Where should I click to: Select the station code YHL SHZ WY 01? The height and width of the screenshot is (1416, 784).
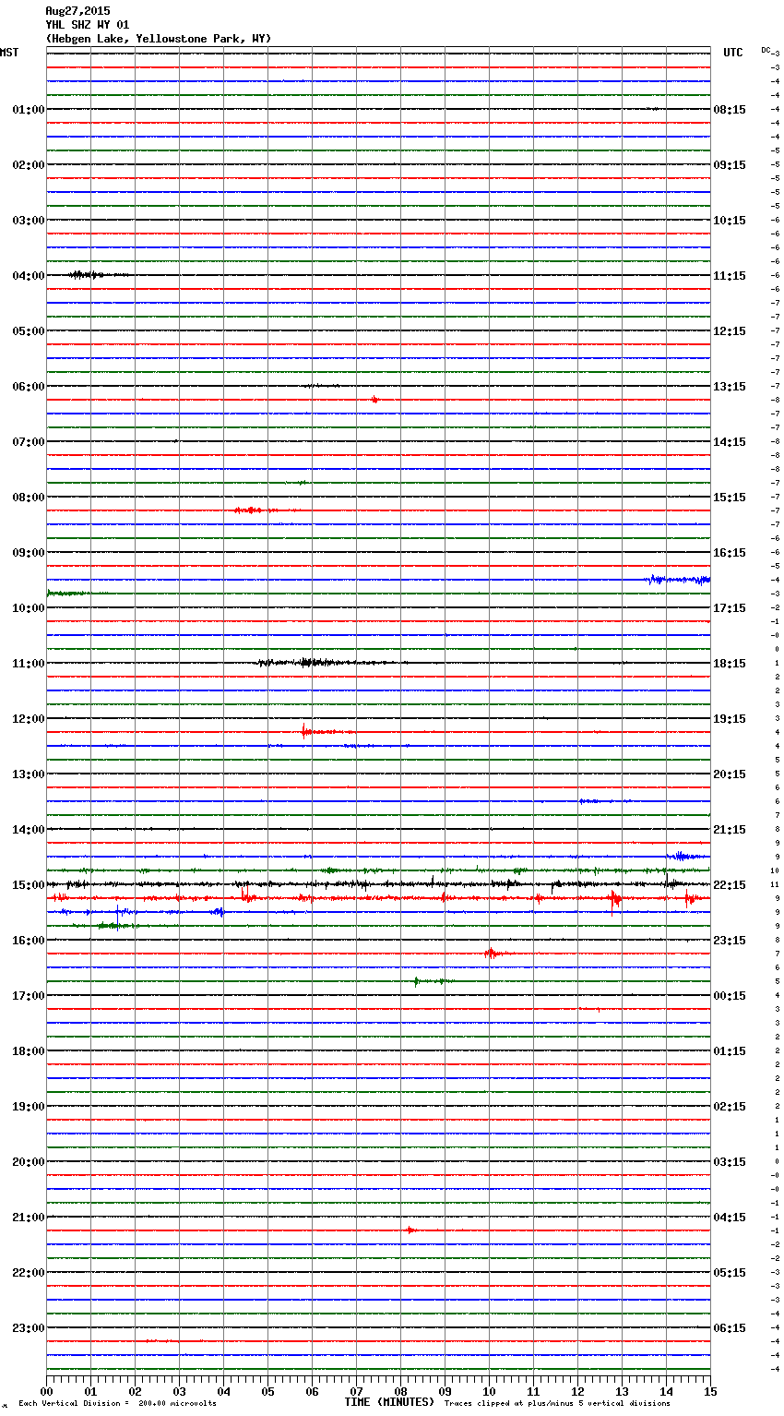88,25
